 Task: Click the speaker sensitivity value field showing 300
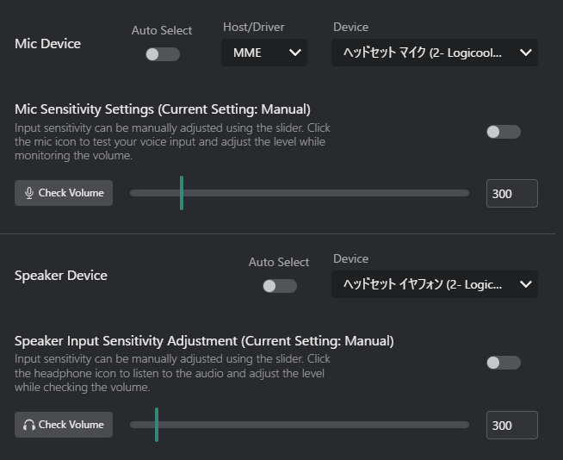(512, 426)
